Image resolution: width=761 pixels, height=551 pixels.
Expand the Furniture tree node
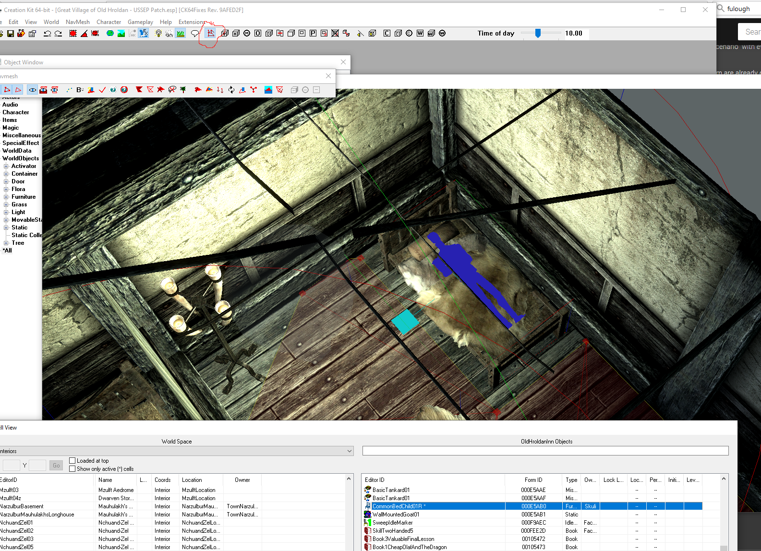(x=6, y=197)
